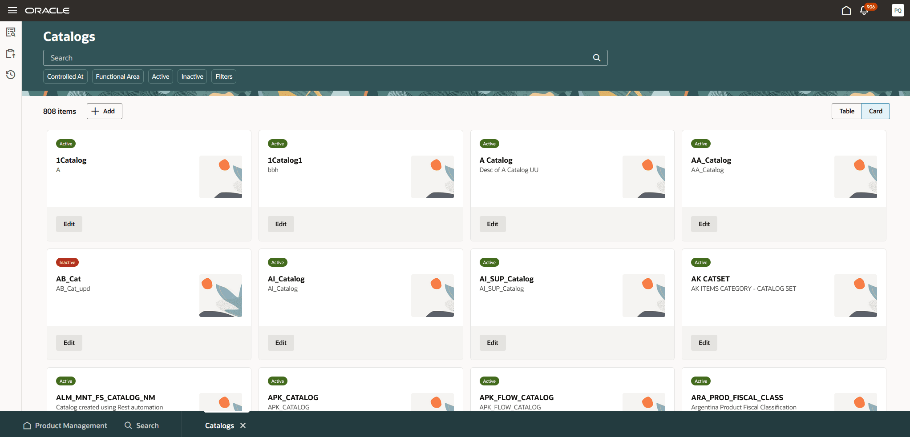Open the Functional Area filter
910x437 pixels.
(x=117, y=76)
